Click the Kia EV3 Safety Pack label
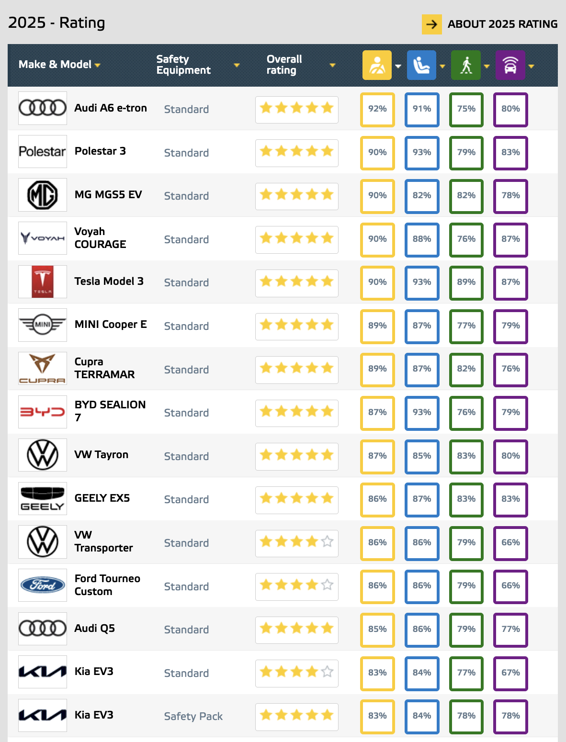Image resolution: width=566 pixels, height=742 pixels. tap(193, 716)
